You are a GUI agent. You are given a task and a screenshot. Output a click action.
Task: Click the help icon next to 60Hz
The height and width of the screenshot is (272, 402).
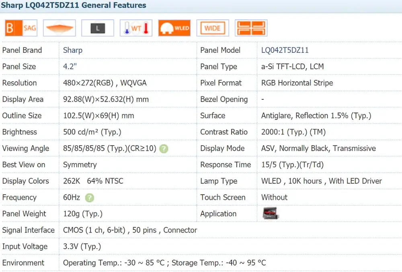(x=90, y=198)
